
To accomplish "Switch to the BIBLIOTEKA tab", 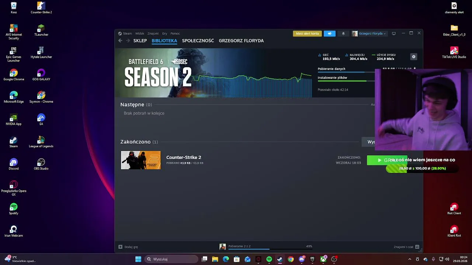I will click(164, 40).
